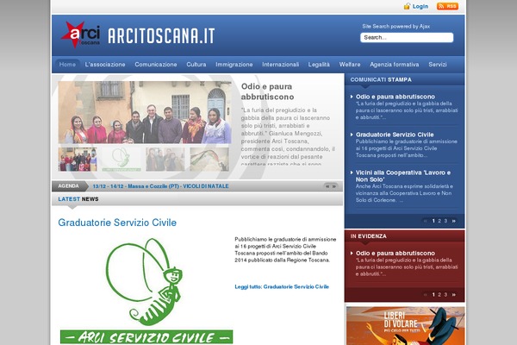Viewport: 517px width, 345px height.
Task: Open the L'associazione menu
Action: (105, 65)
